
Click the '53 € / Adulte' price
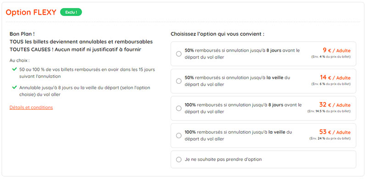point(335,132)
